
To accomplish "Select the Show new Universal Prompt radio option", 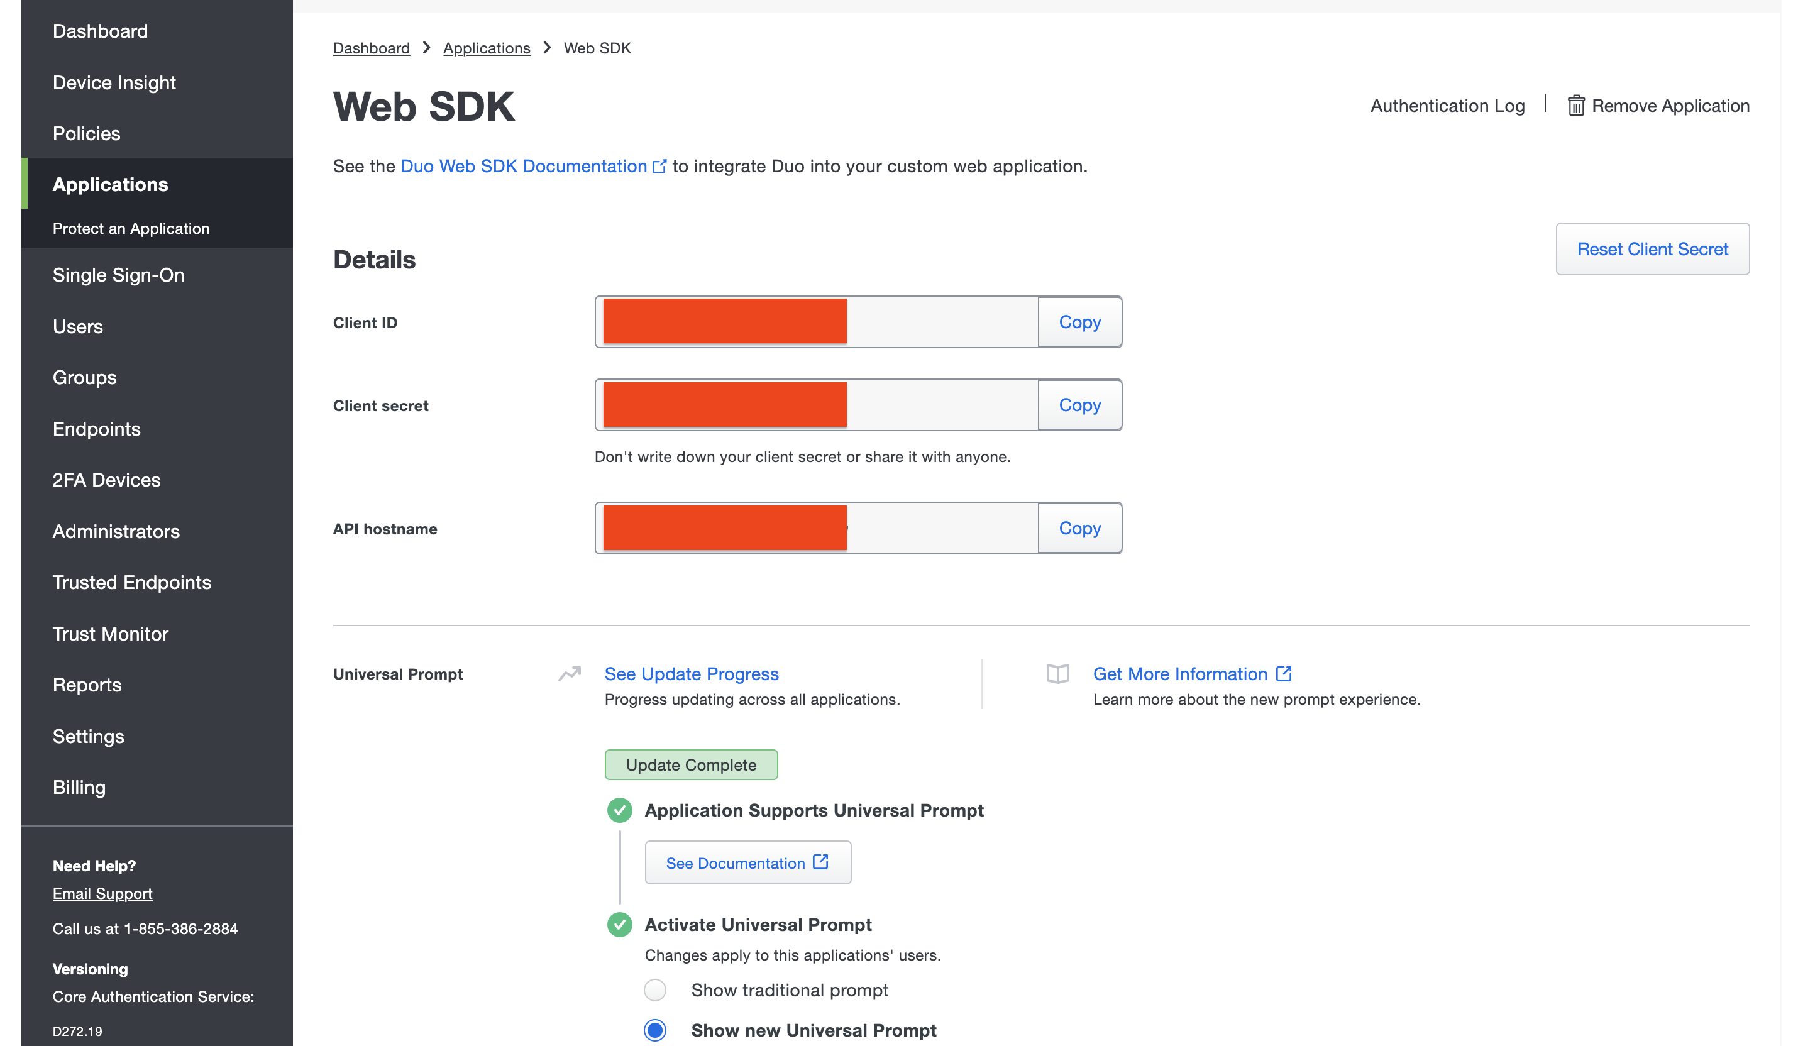I will coord(655,1030).
